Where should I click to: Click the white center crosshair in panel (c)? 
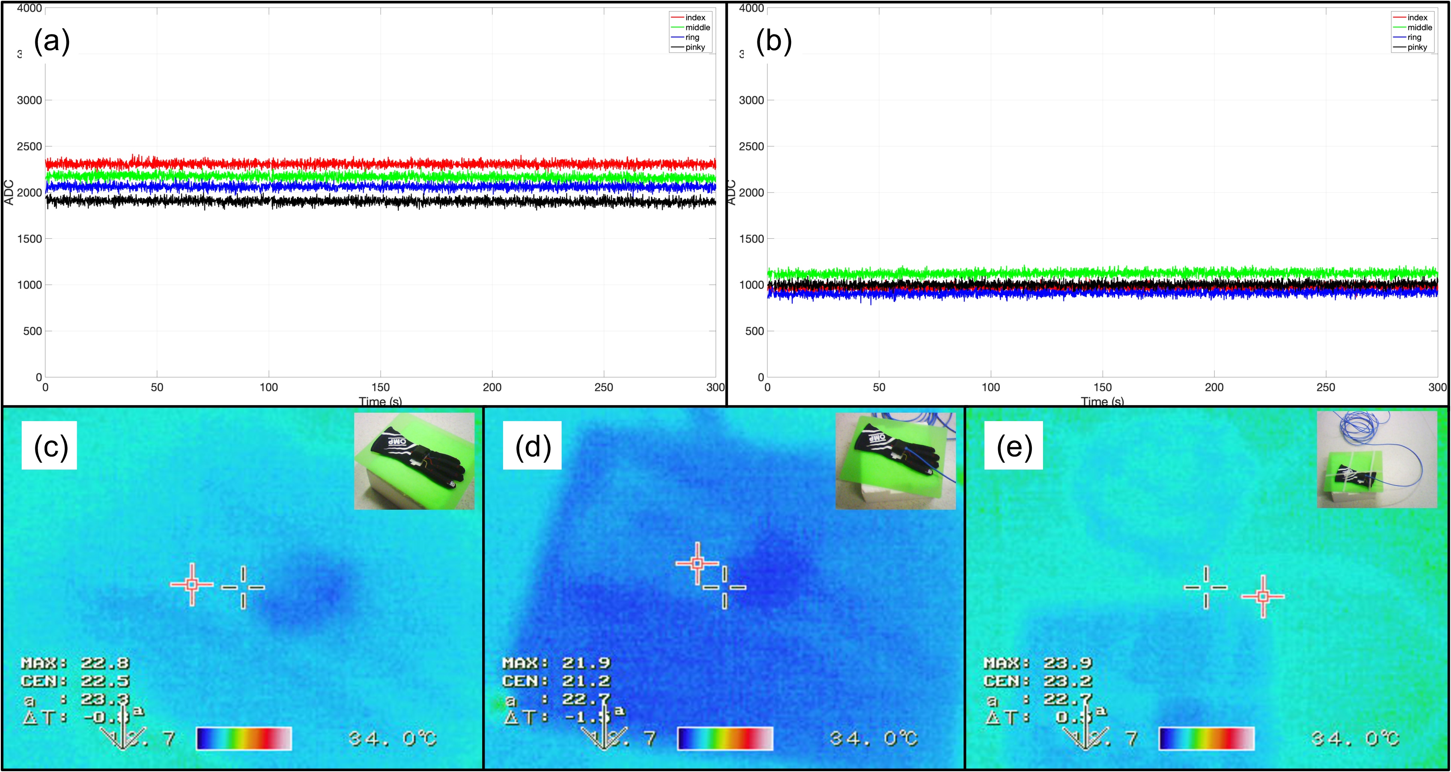click(243, 587)
